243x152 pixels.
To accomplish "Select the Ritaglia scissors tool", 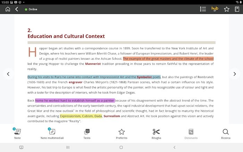I will pyautogui.click(x=156, y=134).
